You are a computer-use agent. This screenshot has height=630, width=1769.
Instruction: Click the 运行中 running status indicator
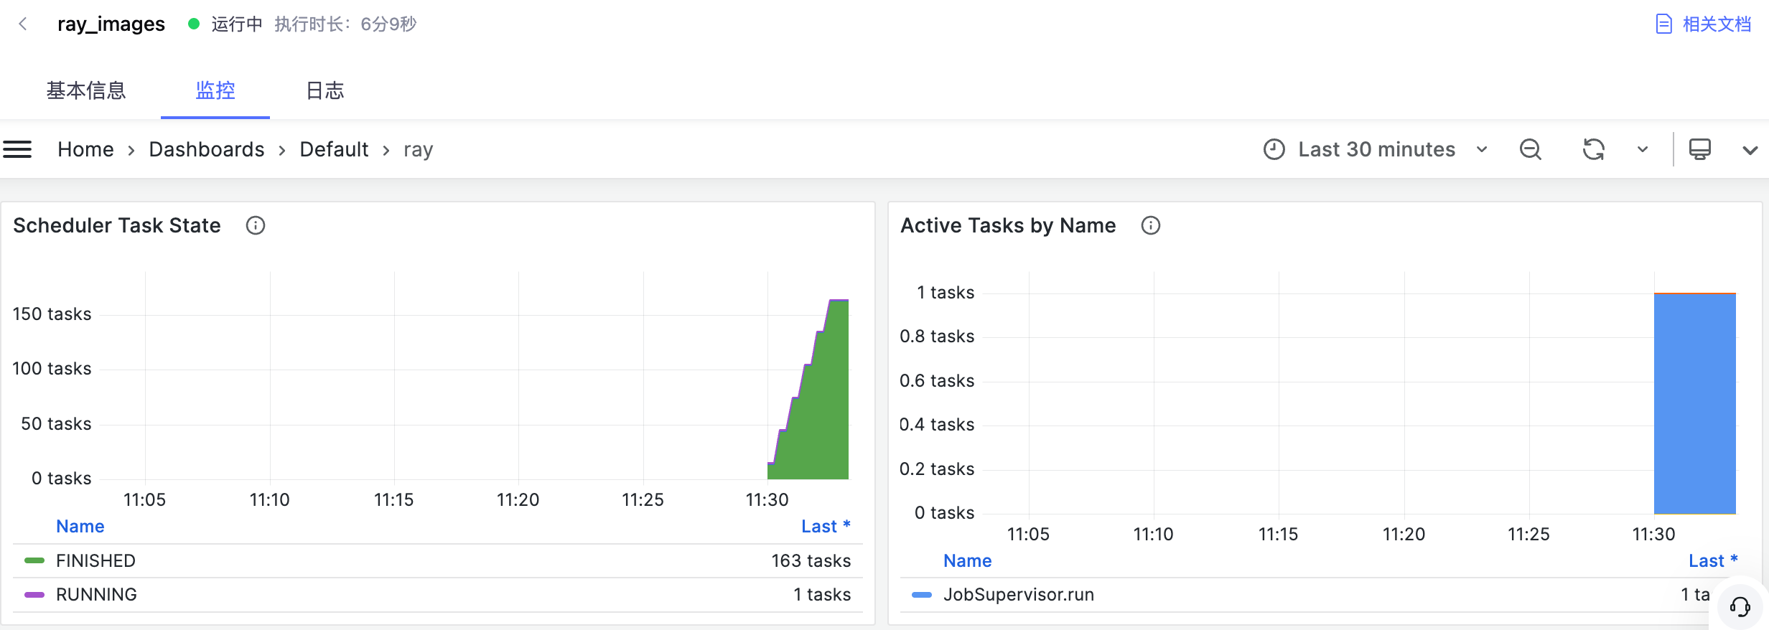pos(225,24)
